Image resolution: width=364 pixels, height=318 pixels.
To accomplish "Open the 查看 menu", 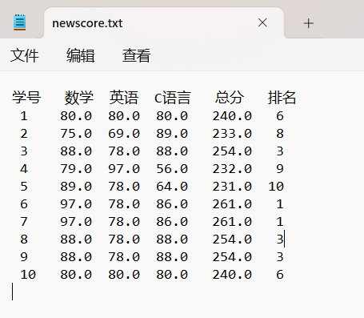I will pyautogui.click(x=137, y=55).
